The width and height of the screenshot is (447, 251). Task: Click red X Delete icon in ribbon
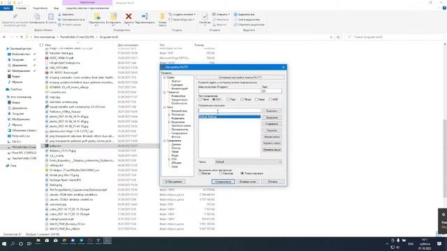click(x=129, y=17)
